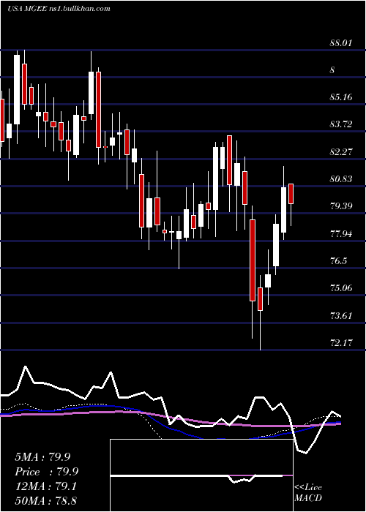The height and width of the screenshot is (512, 366).
Task: Click inside the MACD inset box
Action: [x=201, y=475]
